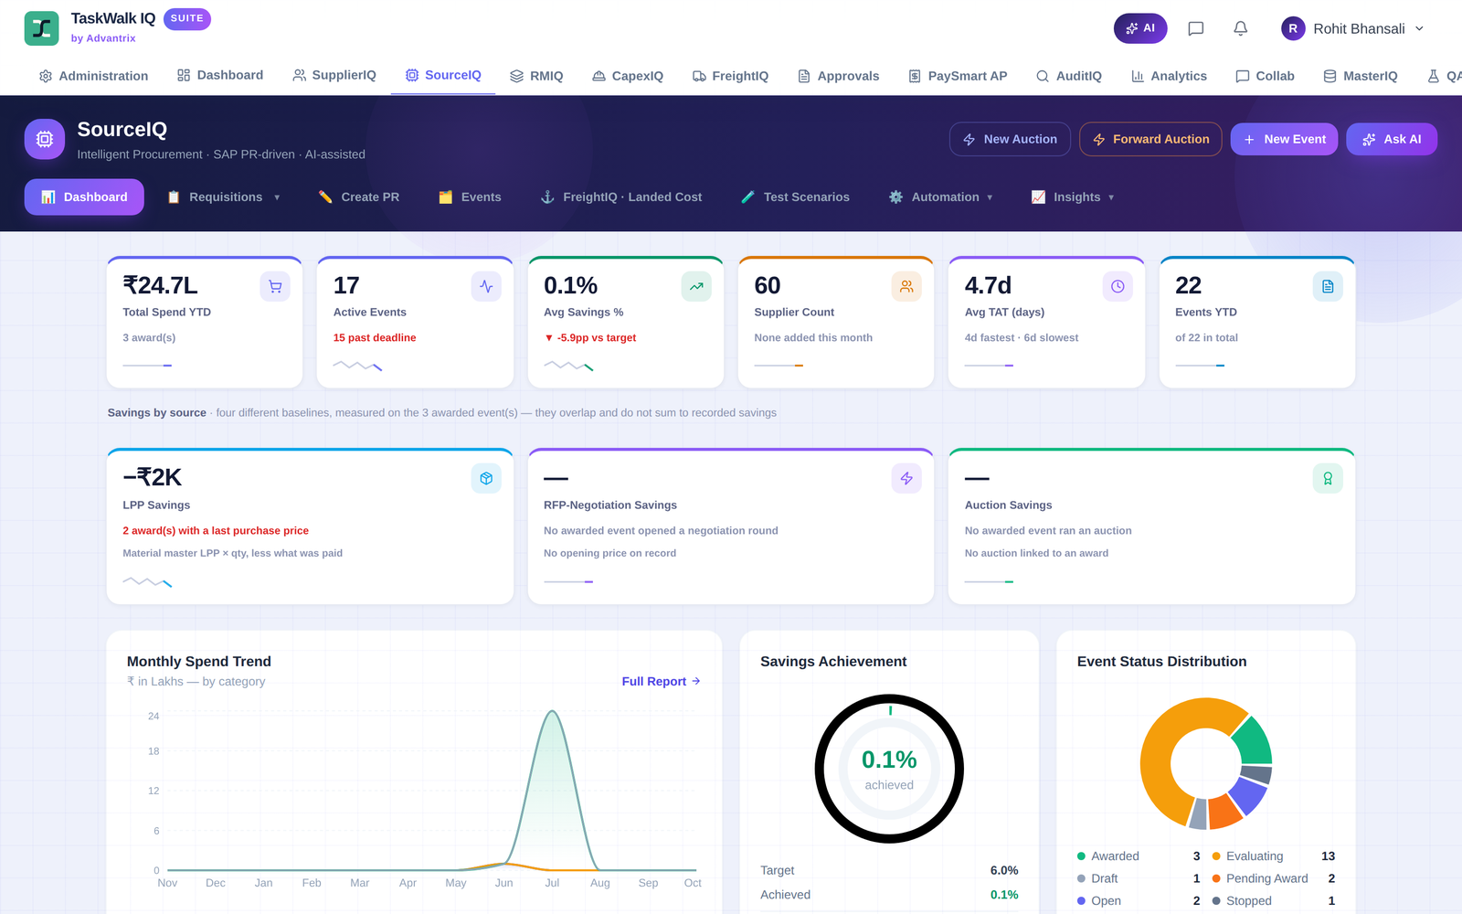Click the Events folder icon

(x=445, y=197)
